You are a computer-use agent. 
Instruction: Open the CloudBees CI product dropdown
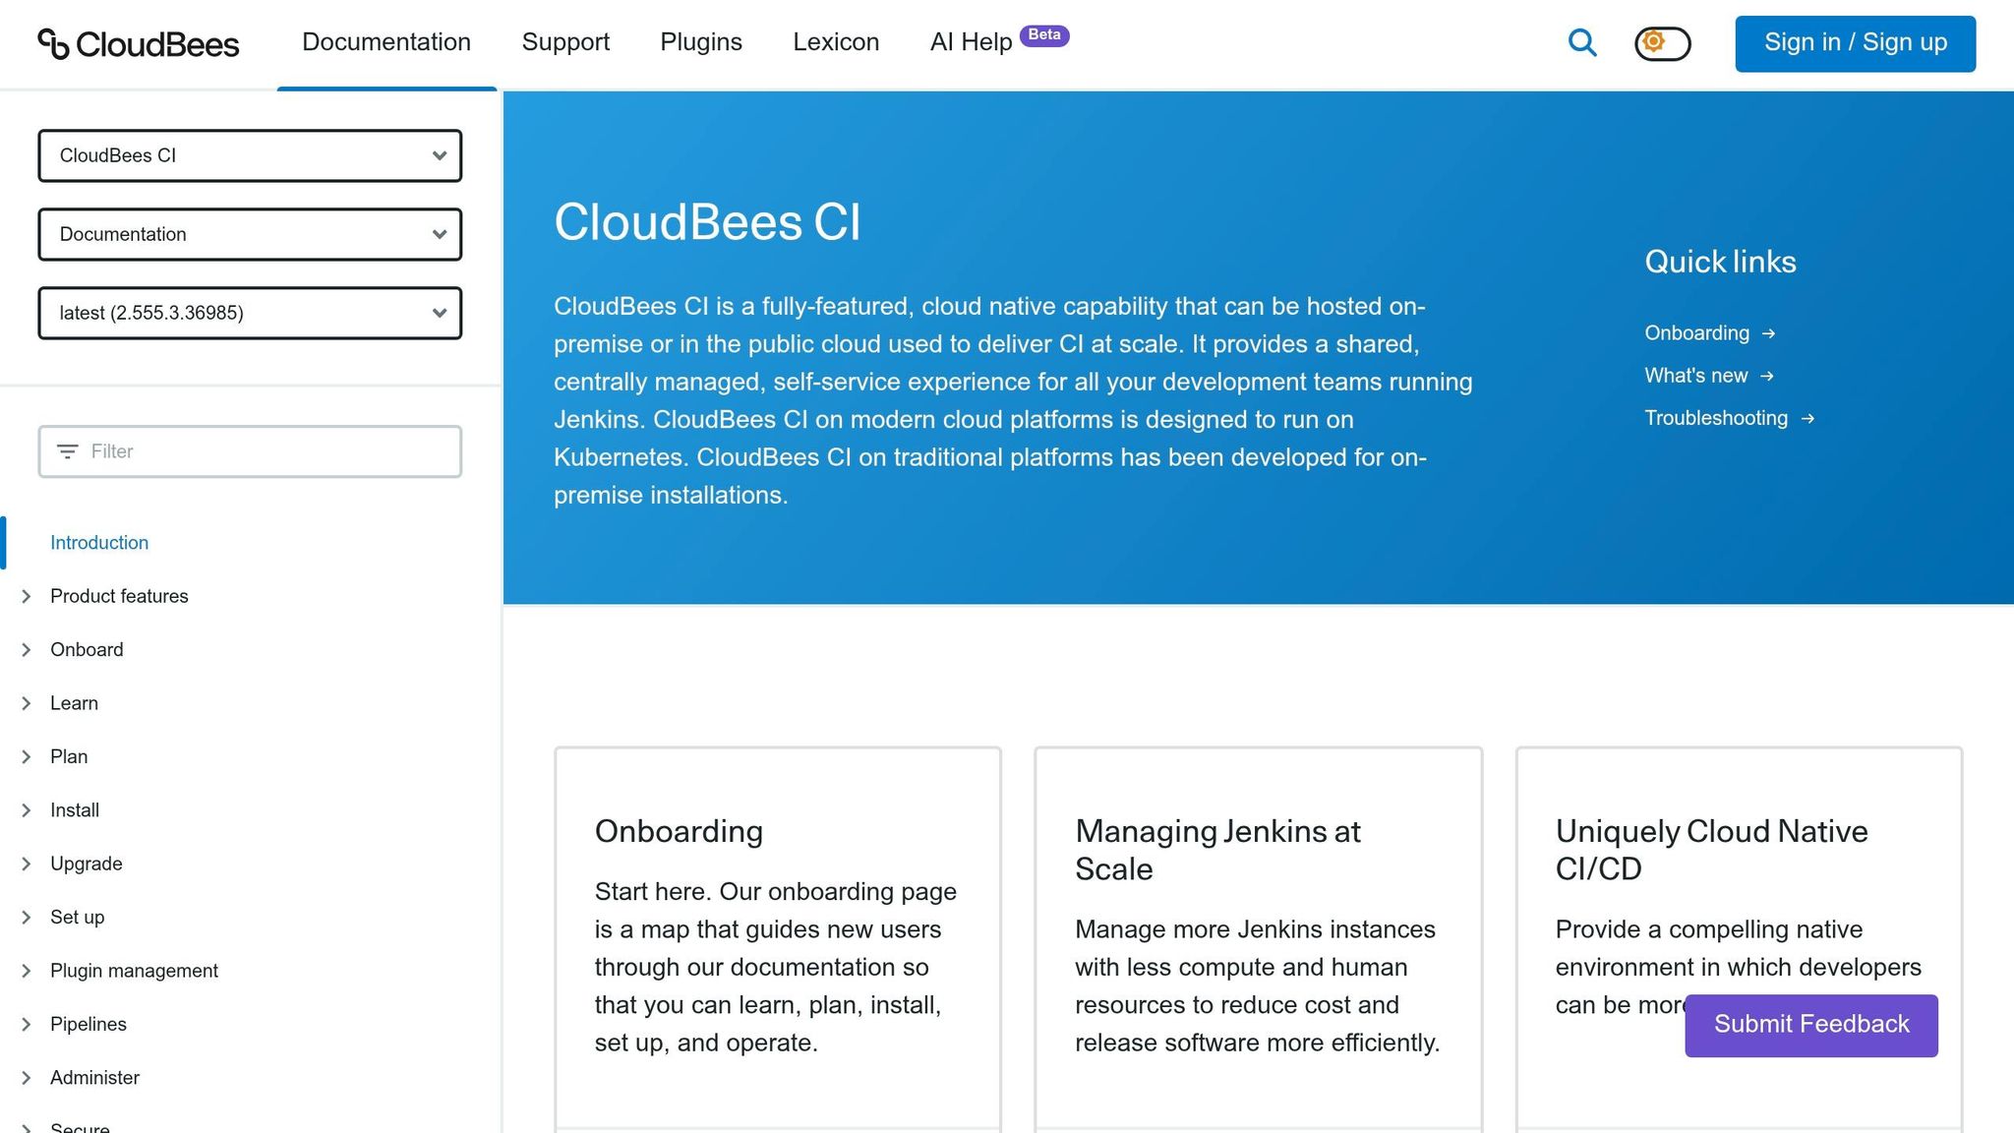coord(250,155)
